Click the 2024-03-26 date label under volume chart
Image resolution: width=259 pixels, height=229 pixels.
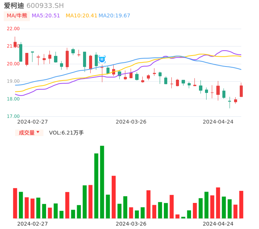click(131, 224)
